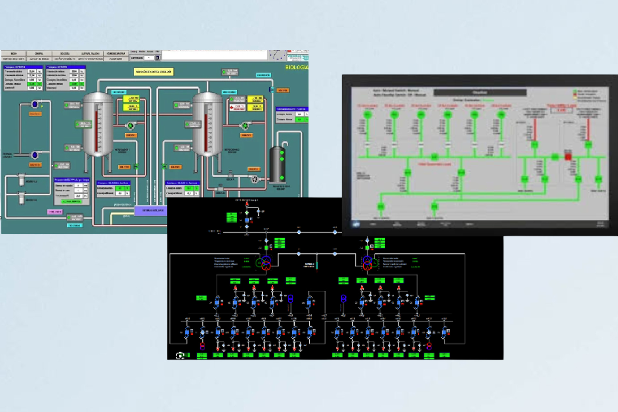The width and height of the screenshot is (618, 412).
Task: Select dark cylindrical filter vessel with green indicators
Action: [x=277, y=164]
